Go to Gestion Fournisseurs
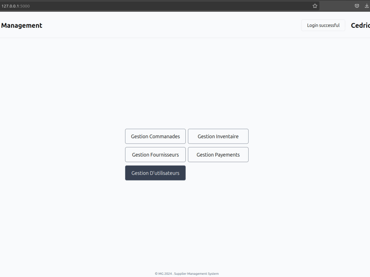The image size is (370, 277). tap(155, 154)
